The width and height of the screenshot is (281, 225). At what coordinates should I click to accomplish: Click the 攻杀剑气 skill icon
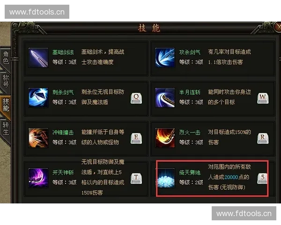tap(165, 58)
